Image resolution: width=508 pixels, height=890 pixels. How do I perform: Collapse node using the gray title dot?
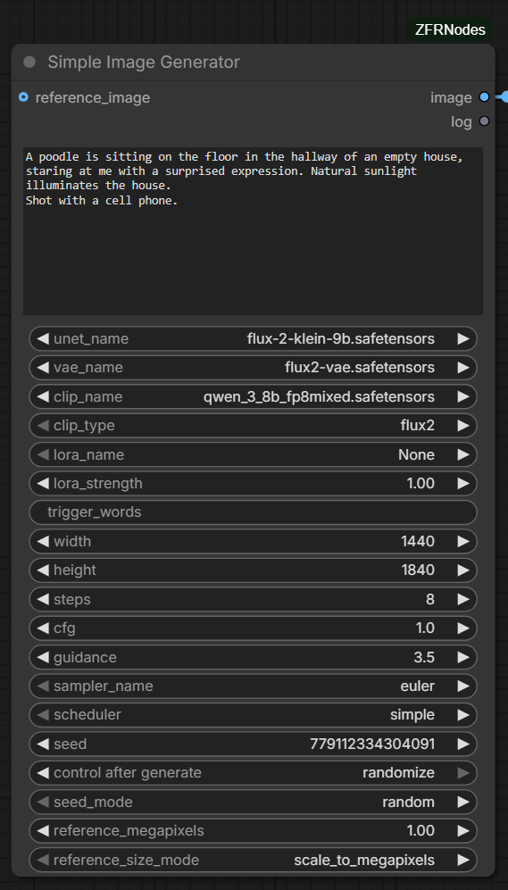click(x=29, y=62)
